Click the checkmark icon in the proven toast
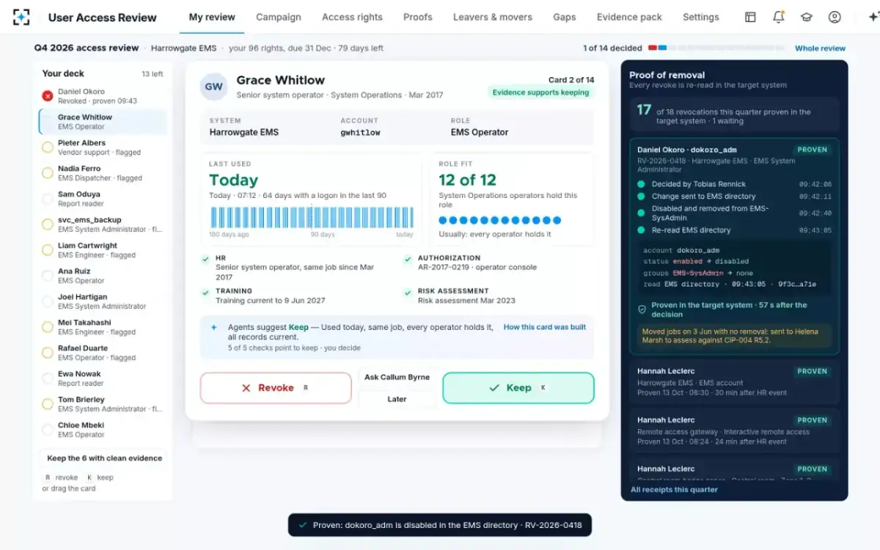880x550 pixels. 302,525
